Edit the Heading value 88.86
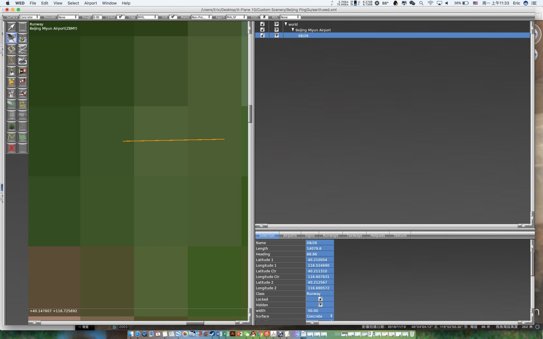Viewport: 543px width, 339px height. tap(320, 254)
